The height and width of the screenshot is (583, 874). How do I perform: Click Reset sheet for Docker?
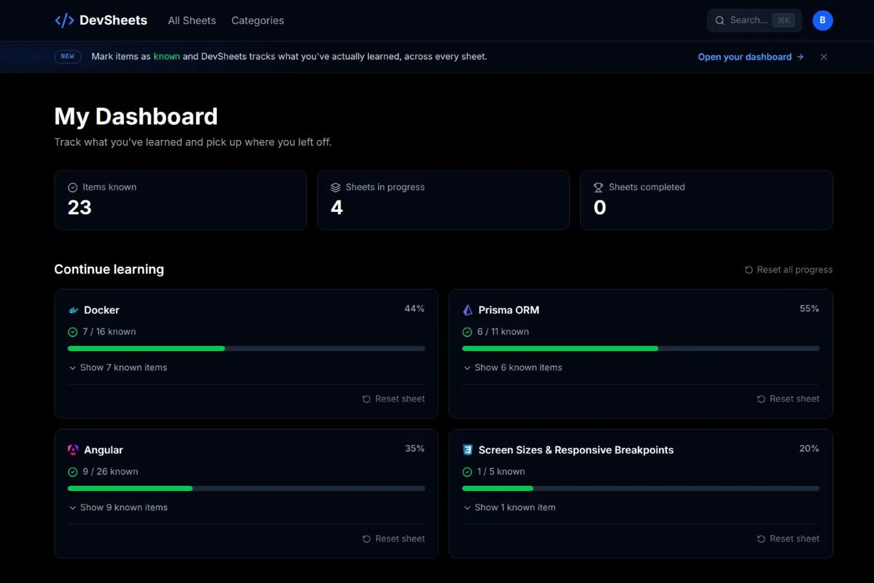[394, 399]
